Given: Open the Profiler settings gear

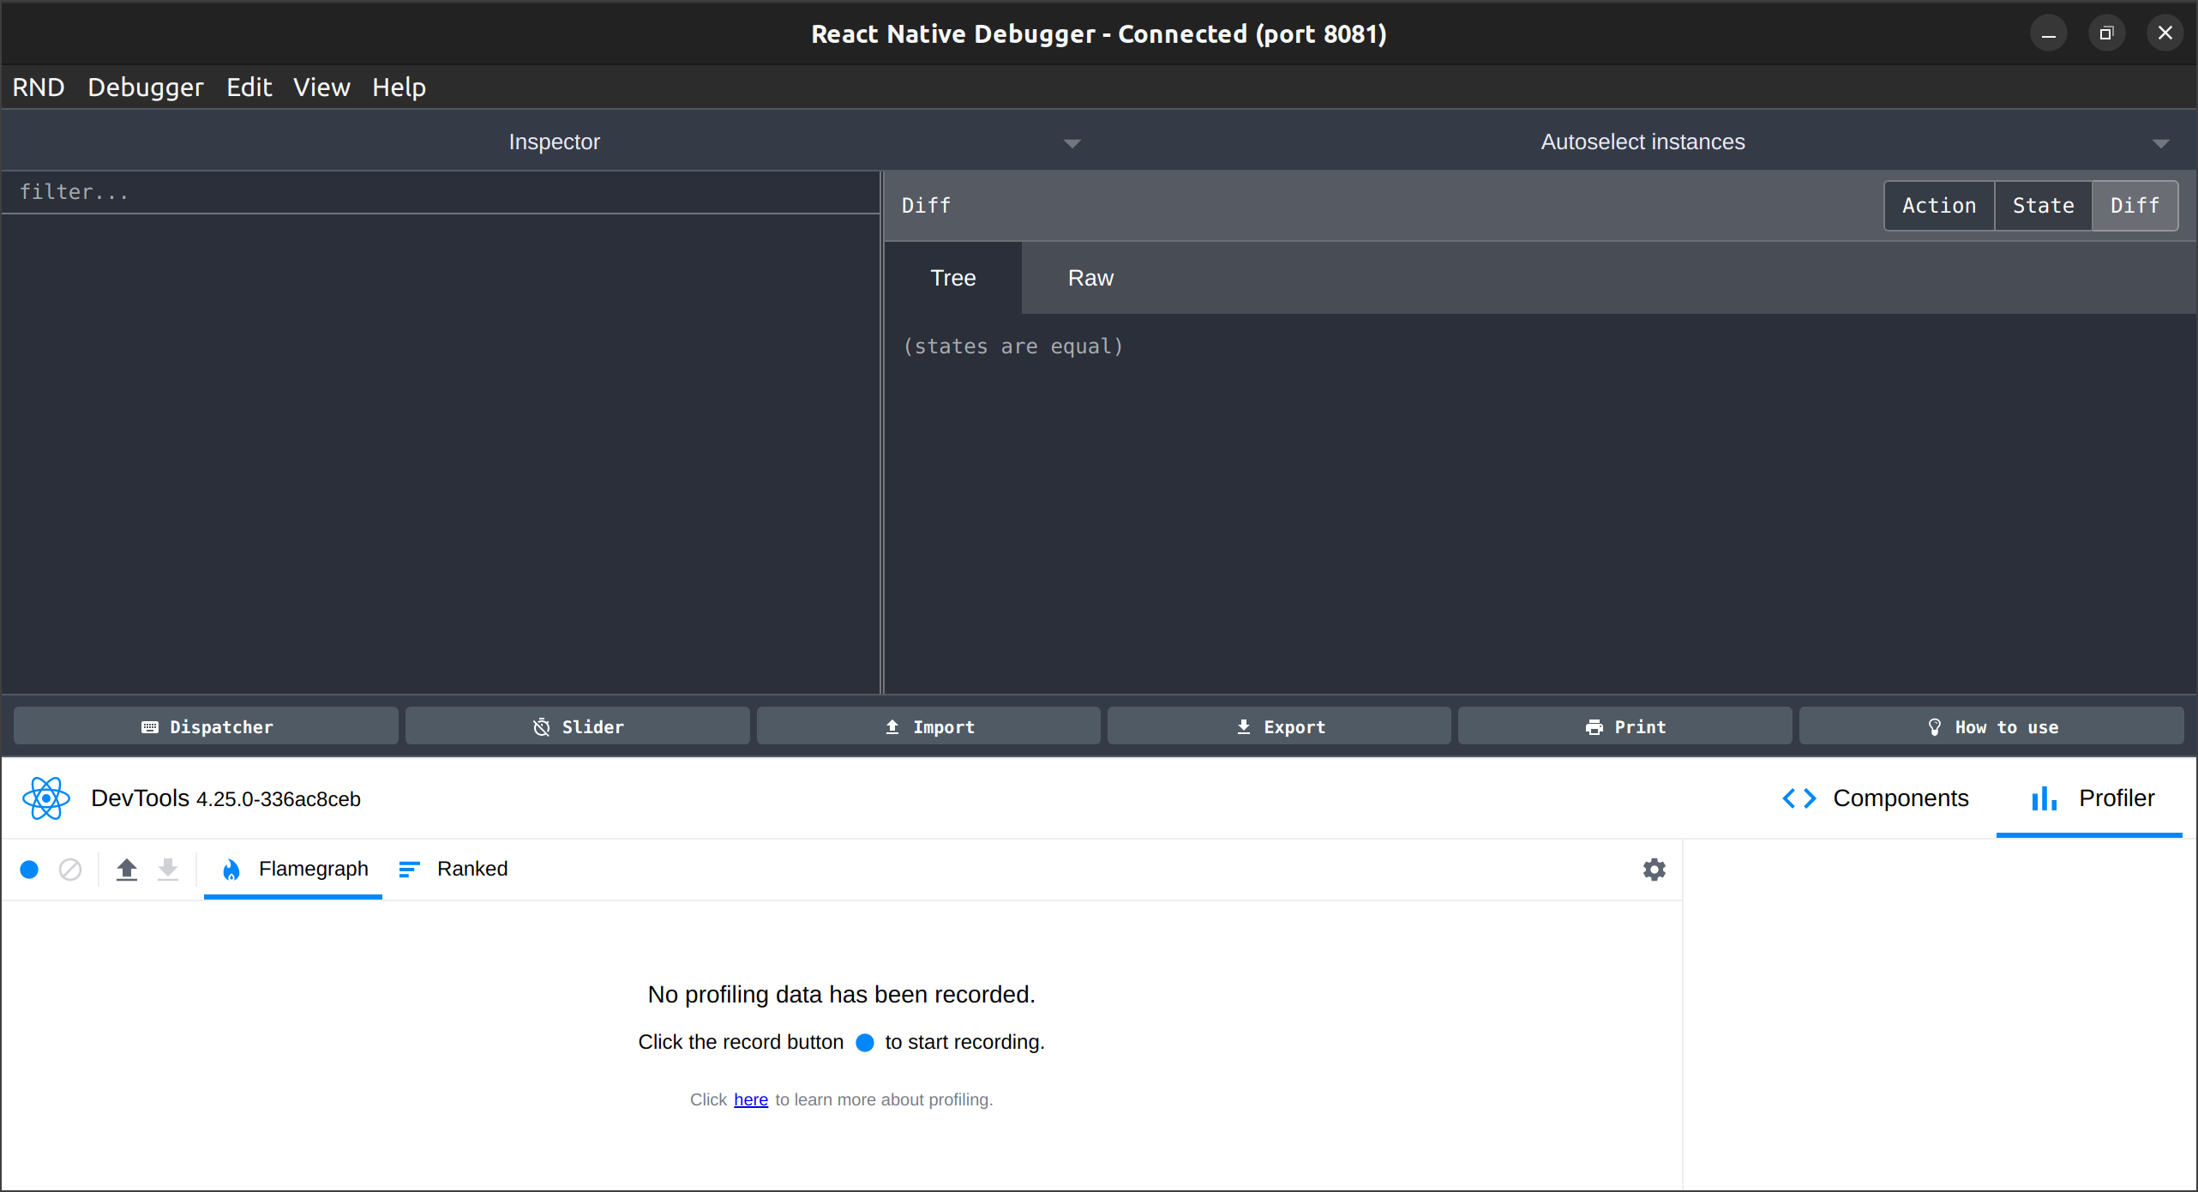Looking at the screenshot, I should click(1653, 869).
